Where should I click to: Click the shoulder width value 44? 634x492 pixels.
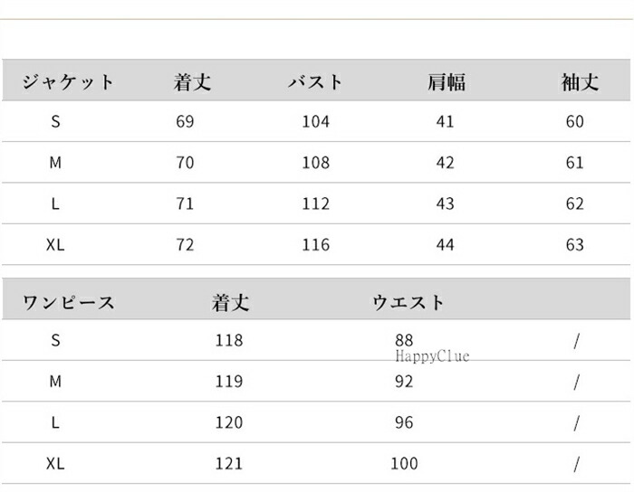point(445,245)
